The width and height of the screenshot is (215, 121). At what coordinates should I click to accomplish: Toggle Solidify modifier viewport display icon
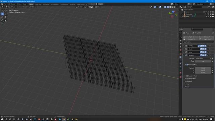click(203, 46)
